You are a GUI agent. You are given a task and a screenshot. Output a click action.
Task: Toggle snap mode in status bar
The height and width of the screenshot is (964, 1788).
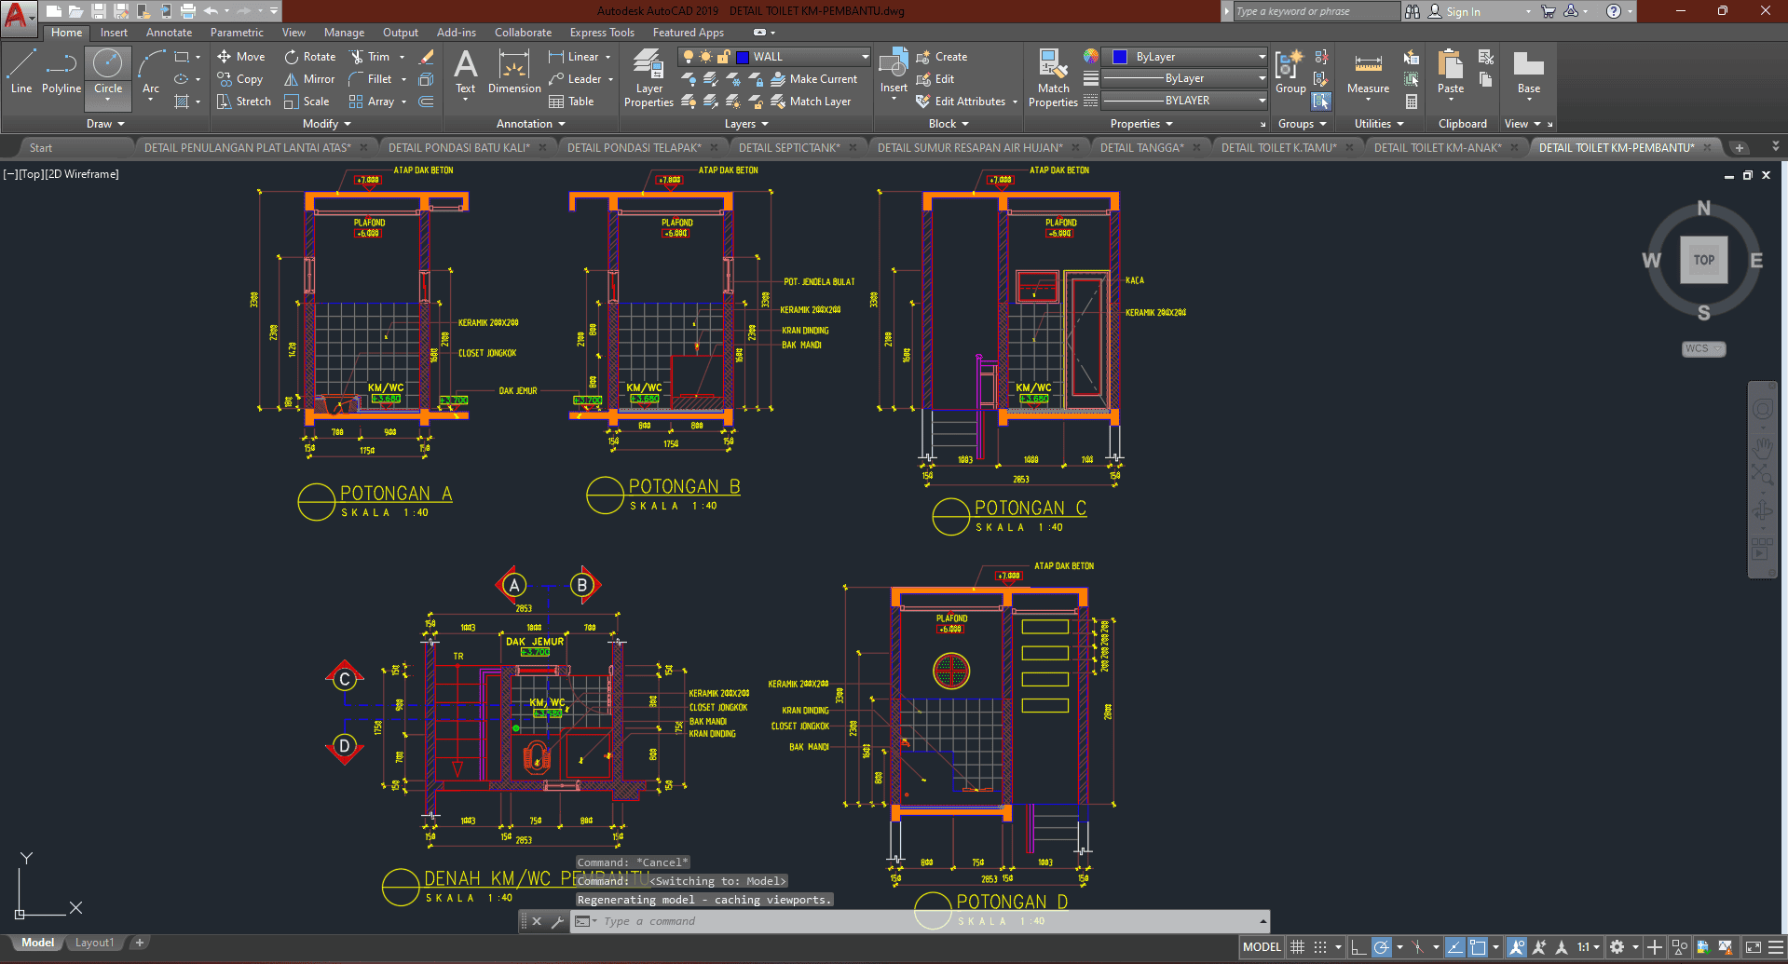(1320, 947)
